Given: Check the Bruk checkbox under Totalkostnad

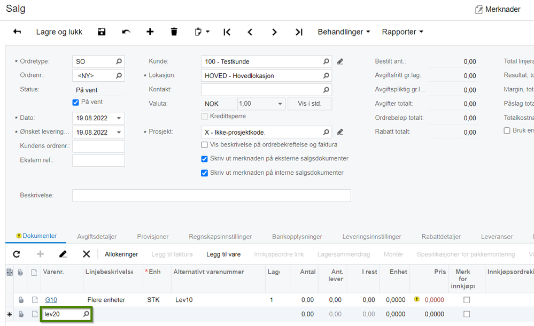Looking at the screenshot, I should (x=507, y=130).
